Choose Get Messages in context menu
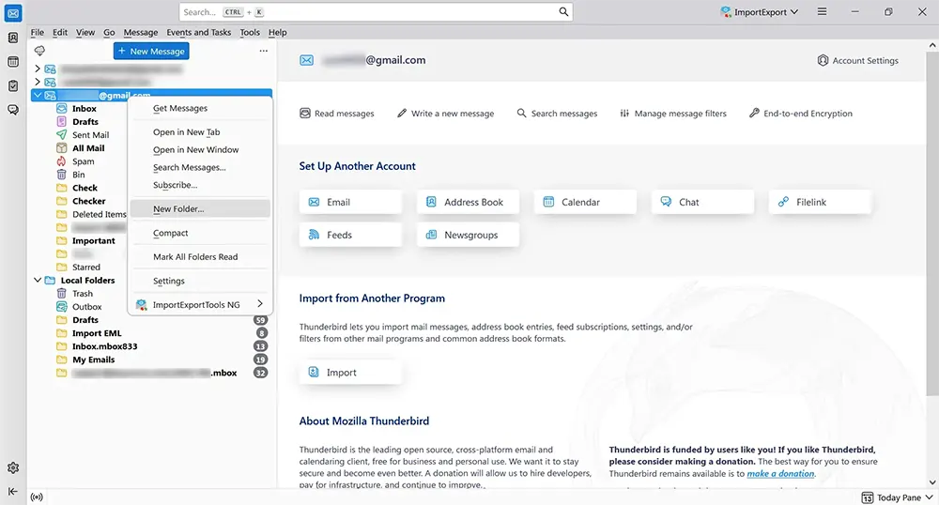Screen dimensions: 939x505 click(201, 108)
